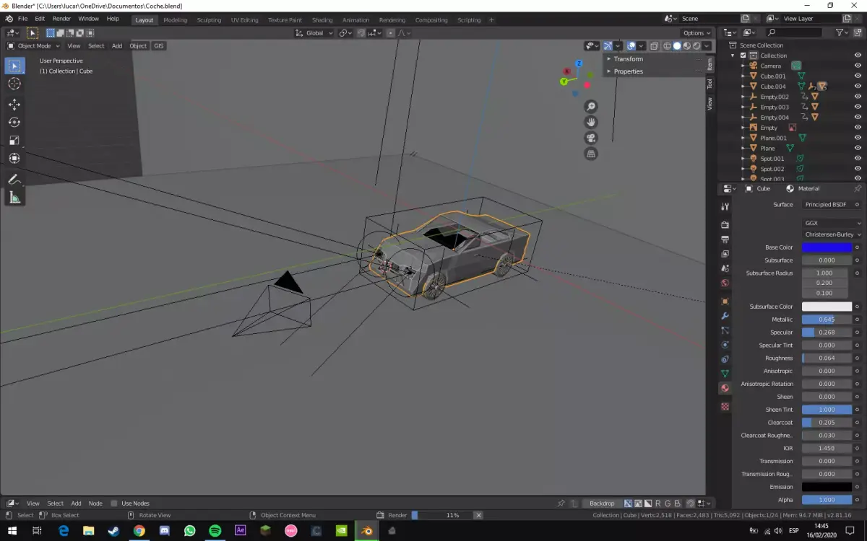
Task: Open Google Chrome from the taskbar
Action: pos(139,531)
